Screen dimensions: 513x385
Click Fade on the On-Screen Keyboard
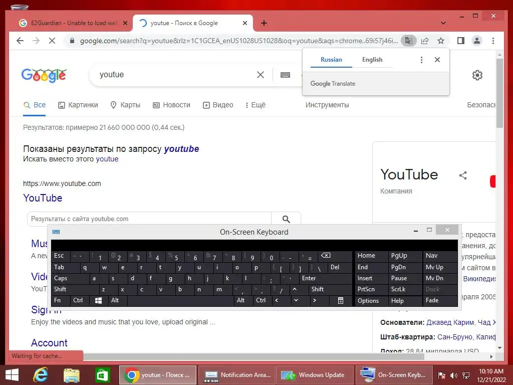click(440, 301)
